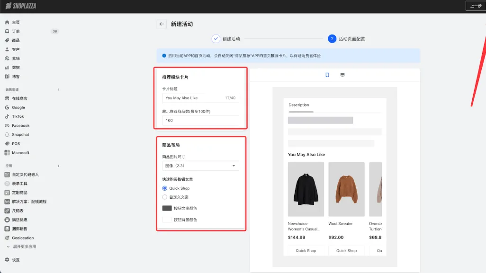Open the 设置 settings gear icon
Screen dimensions: 486x273
(x=7, y=260)
